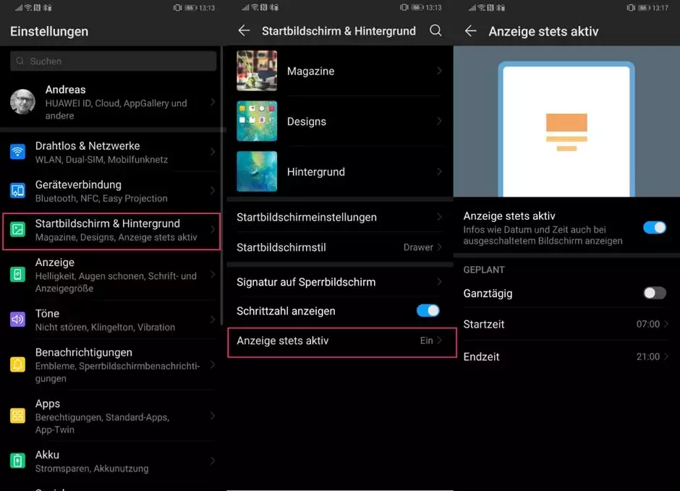Tap the orange Apps grid icon
The width and height of the screenshot is (680, 491).
tap(17, 416)
